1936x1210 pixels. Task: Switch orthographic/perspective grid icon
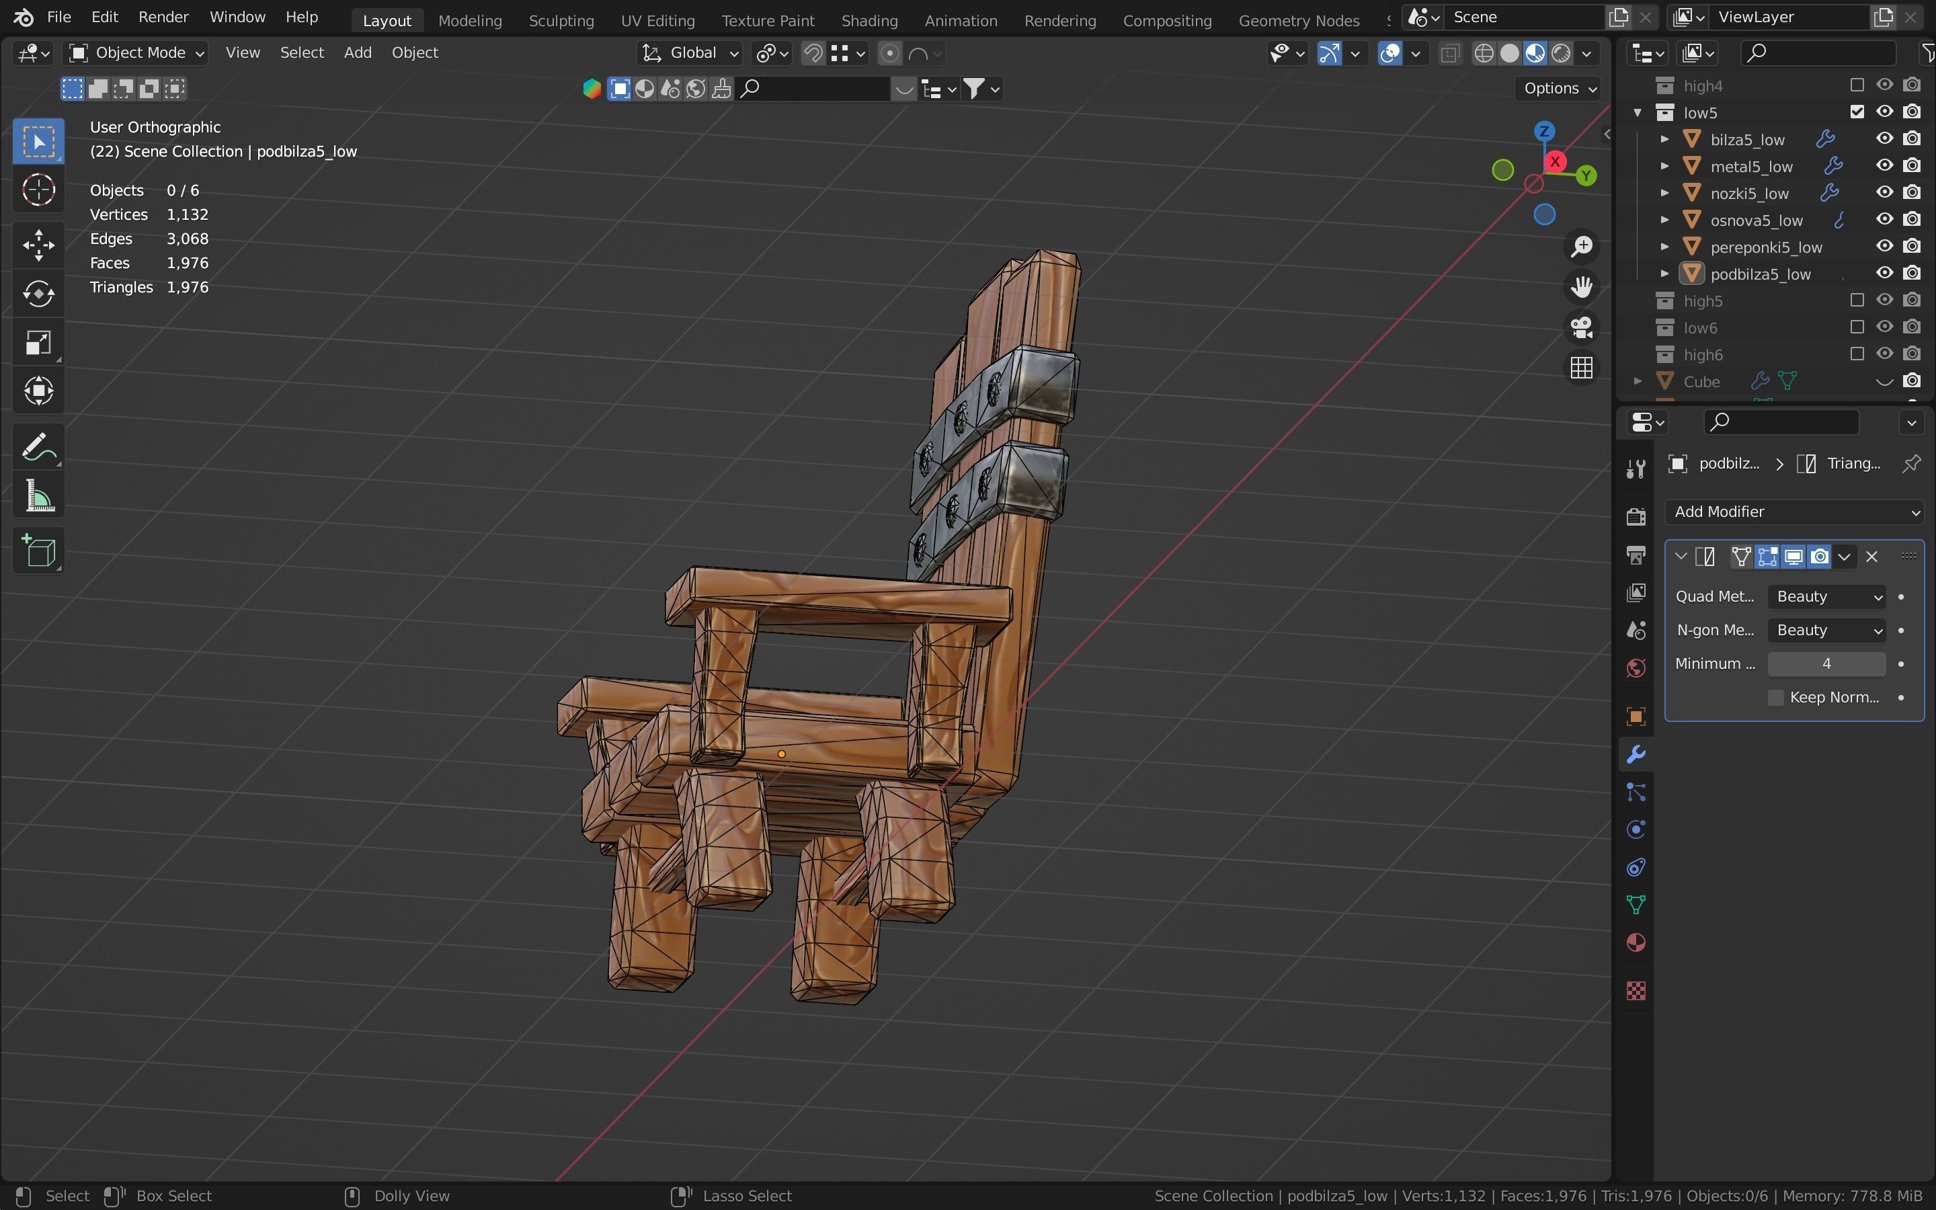(1582, 368)
